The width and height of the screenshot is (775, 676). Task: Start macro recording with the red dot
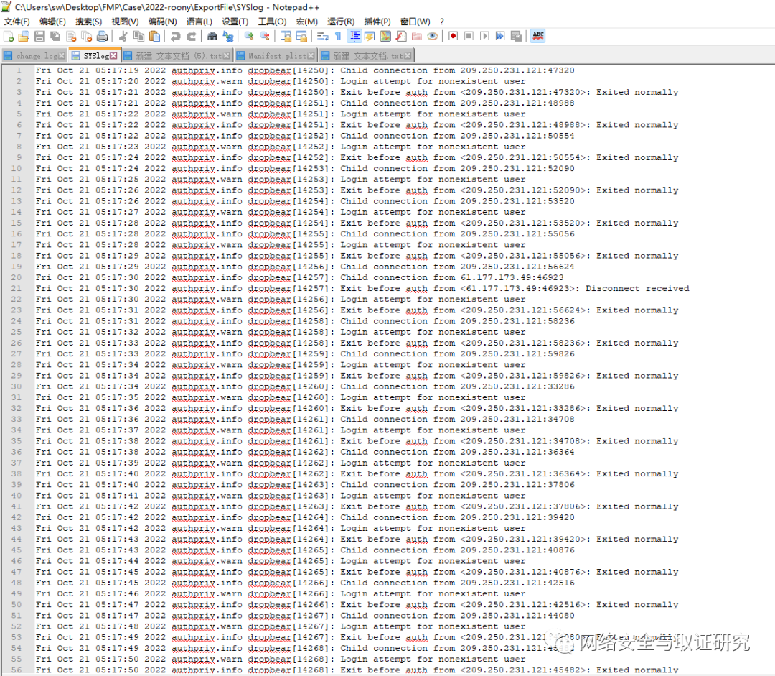(x=454, y=36)
